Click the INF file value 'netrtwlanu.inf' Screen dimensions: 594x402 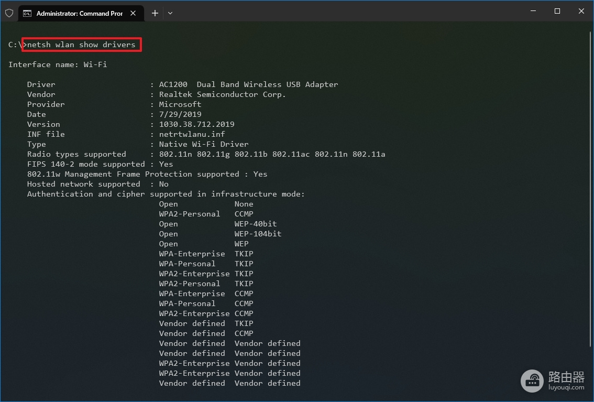pos(192,134)
